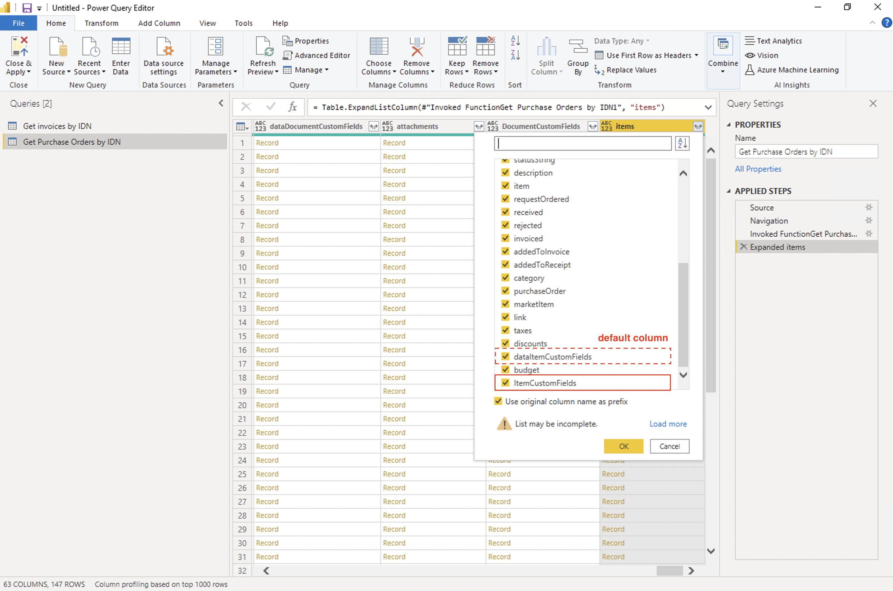893x591 pixels.
Task: Click expand icon on dataDocumentCustomFields column
Action: pyautogui.click(x=373, y=126)
